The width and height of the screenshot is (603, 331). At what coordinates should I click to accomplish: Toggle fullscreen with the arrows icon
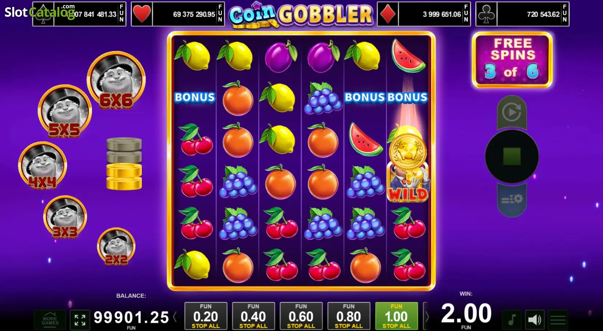80,320
